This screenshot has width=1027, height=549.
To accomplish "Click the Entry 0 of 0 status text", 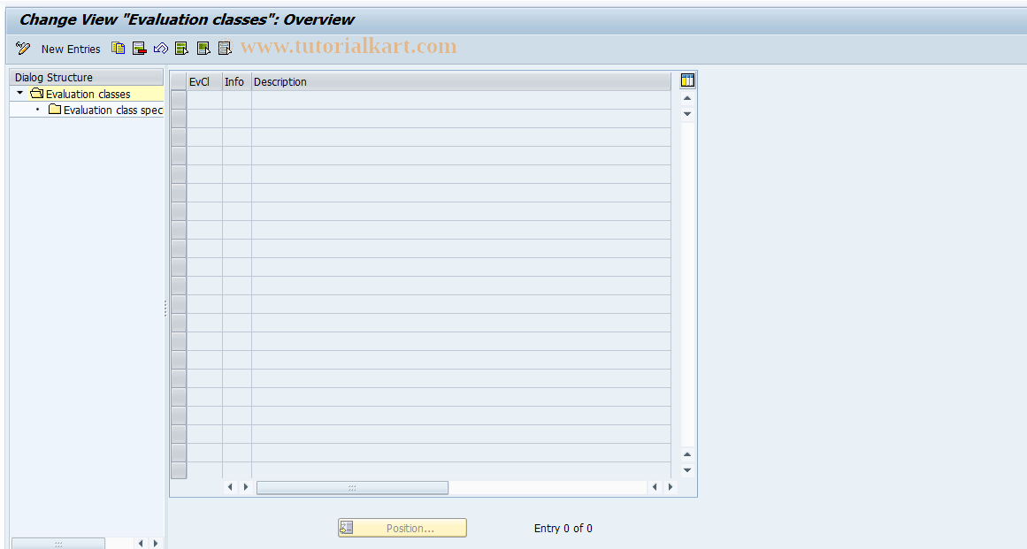I will pos(563,528).
